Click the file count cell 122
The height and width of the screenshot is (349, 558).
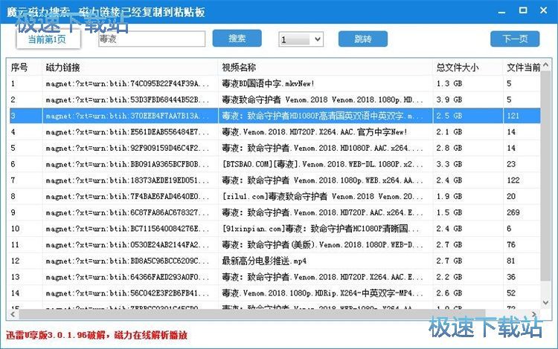pos(513,180)
